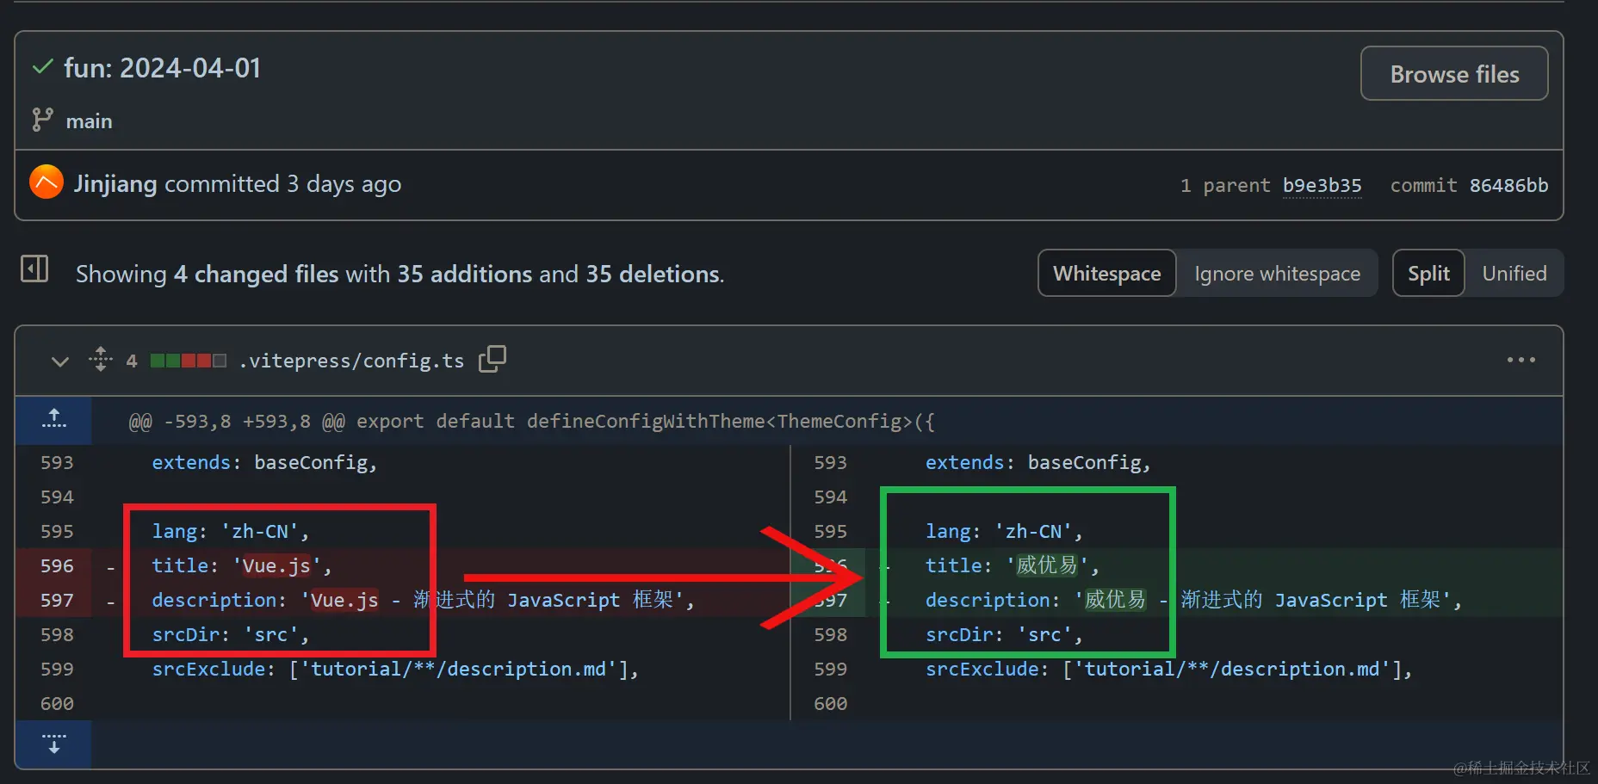Toggle the file tree sidebar icon

pos(34,269)
